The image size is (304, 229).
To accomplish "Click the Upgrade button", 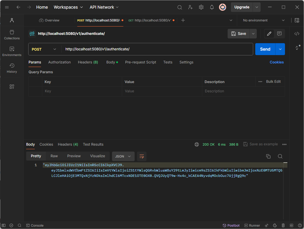I will pos(242,7).
